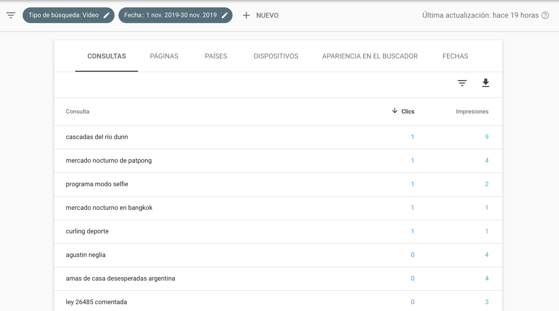Switch to the PÁGINAS tab
The height and width of the screenshot is (311, 559).
tap(163, 56)
